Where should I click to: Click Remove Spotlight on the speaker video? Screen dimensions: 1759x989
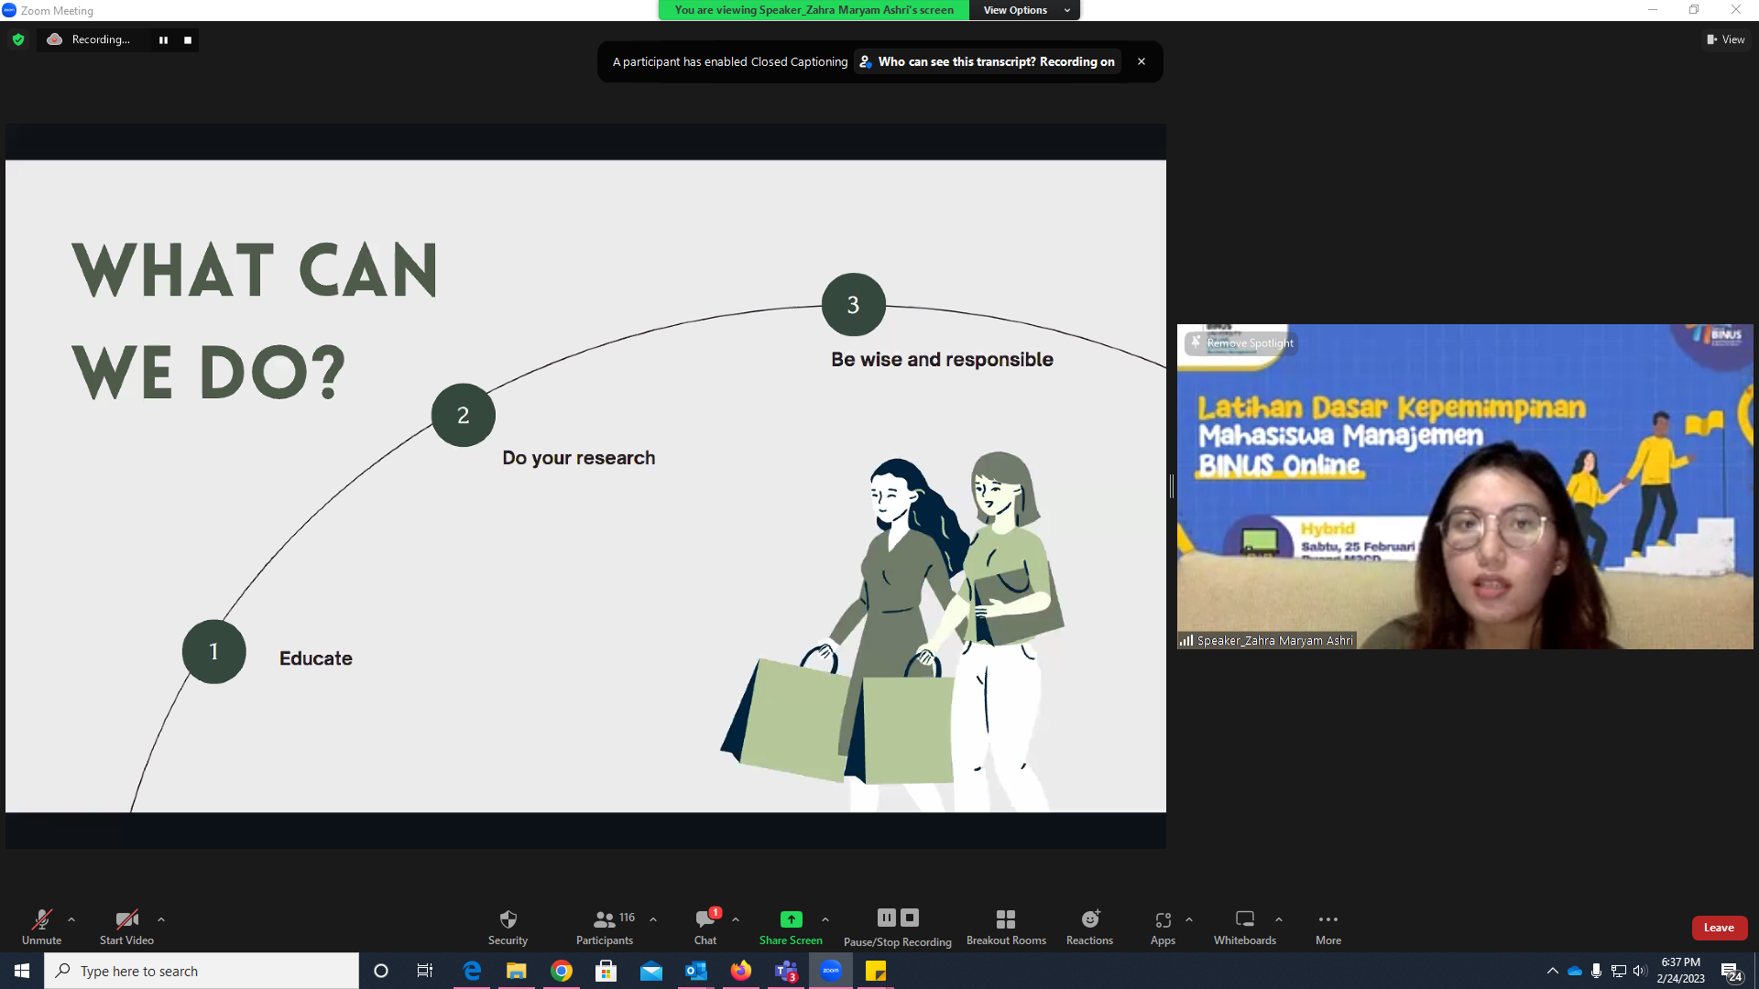tap(1241, 343)
